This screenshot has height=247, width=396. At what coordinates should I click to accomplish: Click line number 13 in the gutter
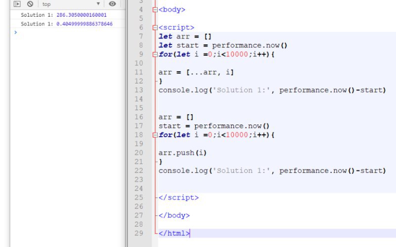(138, 90)
